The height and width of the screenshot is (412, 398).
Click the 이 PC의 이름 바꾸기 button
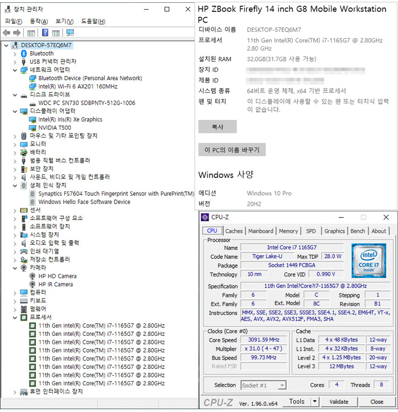click(232, 150)
